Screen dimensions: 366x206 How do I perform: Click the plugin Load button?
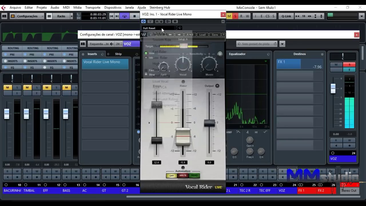[x=202, y=35]
